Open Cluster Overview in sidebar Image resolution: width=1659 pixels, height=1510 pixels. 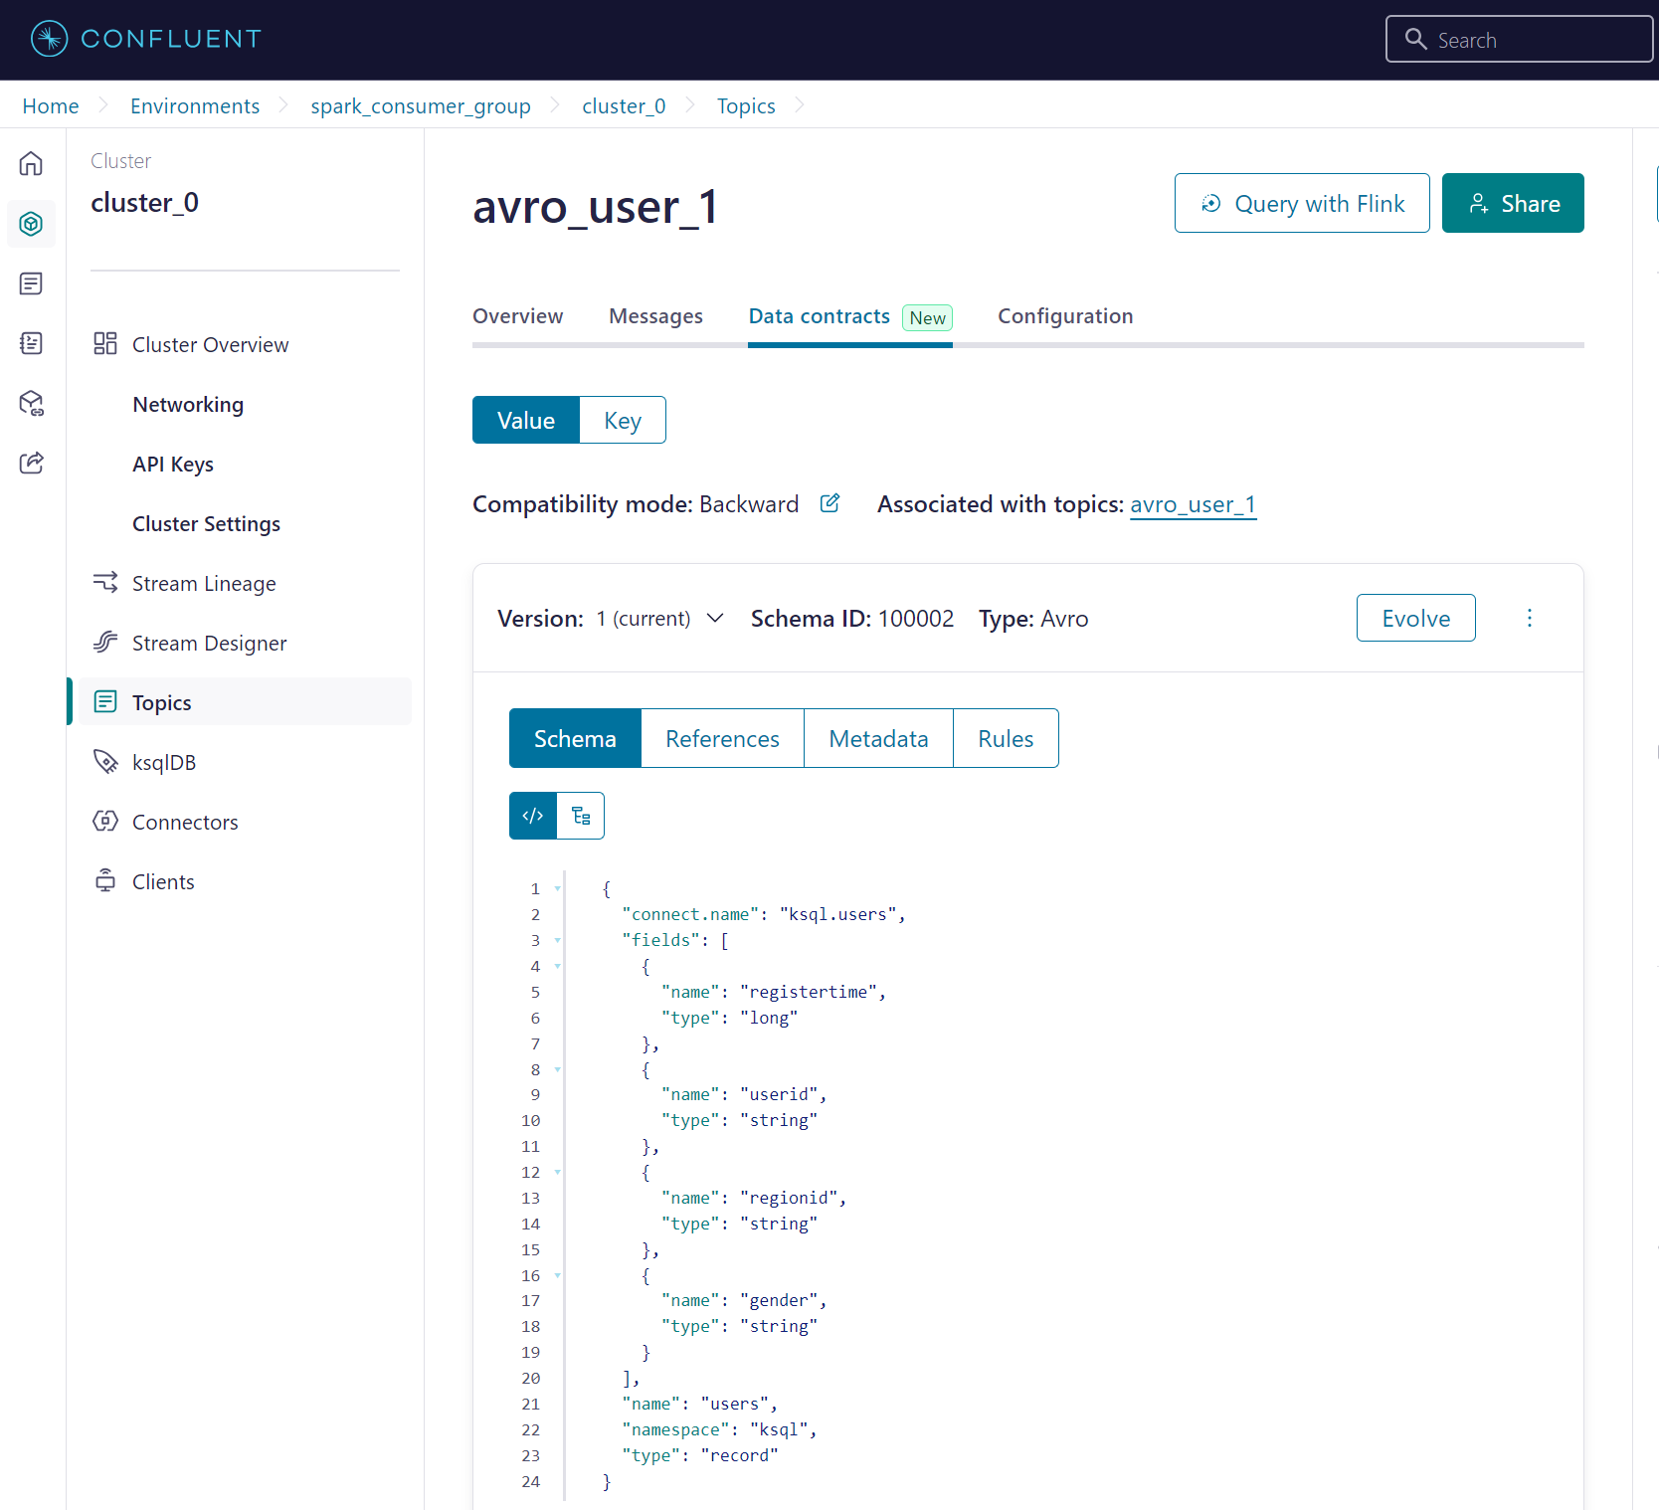click(211, 344)
